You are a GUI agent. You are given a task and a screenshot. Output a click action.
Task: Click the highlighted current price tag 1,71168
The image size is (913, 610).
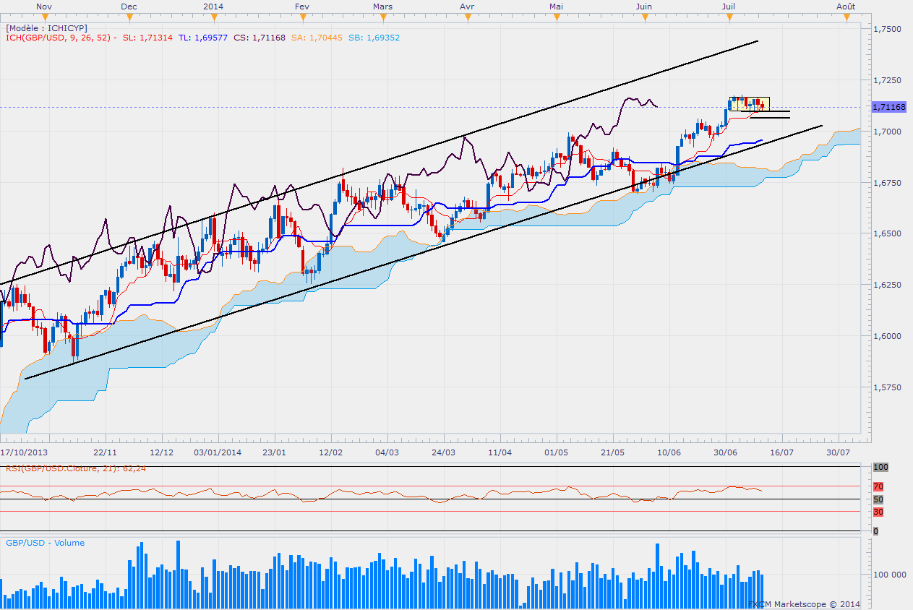coord(888,107)
